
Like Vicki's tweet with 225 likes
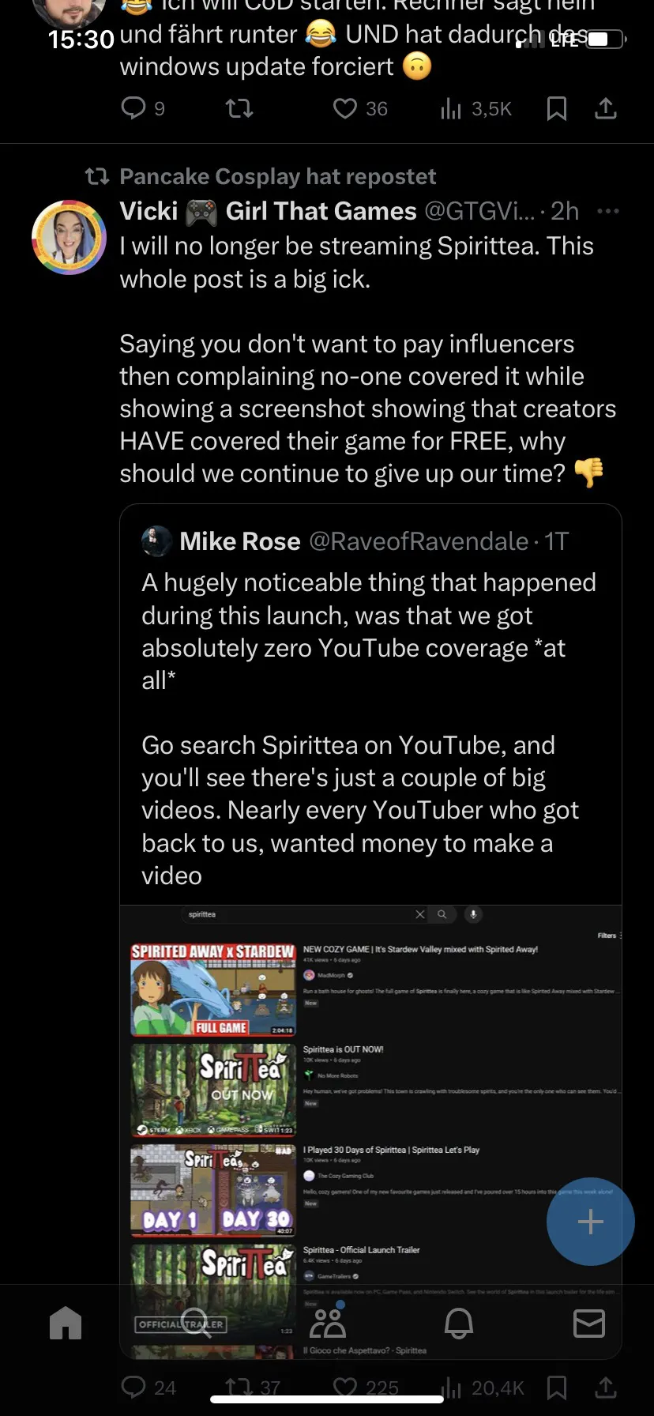point(345,1388)
